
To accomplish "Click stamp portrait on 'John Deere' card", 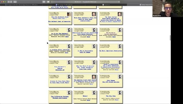I will [x=120, y=77].
